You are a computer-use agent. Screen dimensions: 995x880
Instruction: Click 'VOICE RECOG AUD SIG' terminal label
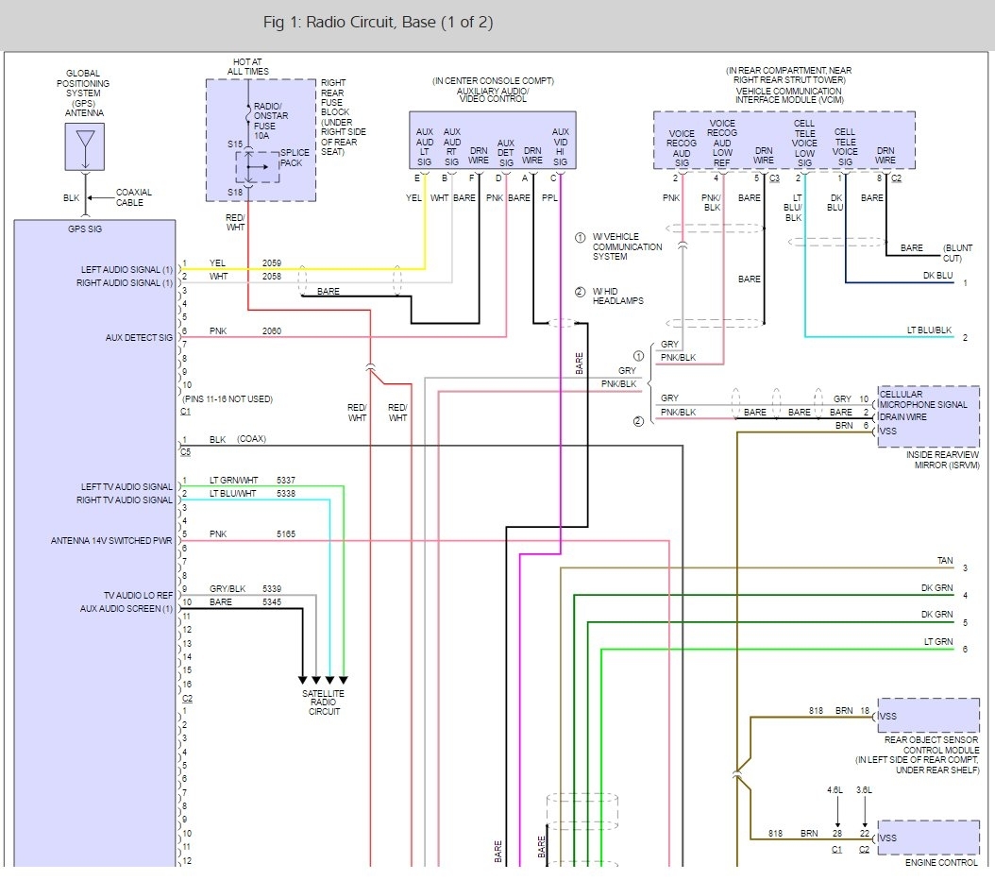682,148
